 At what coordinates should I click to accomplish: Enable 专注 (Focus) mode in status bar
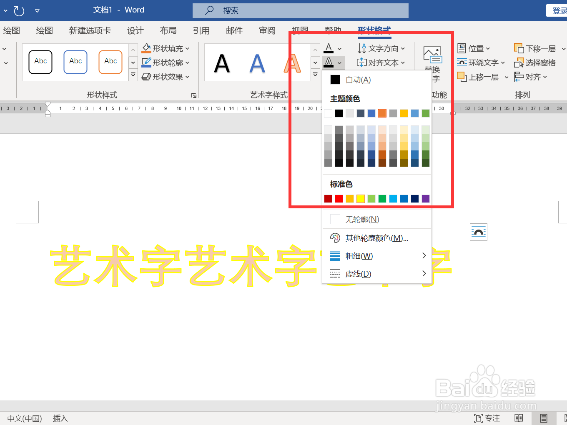point(486,418)
